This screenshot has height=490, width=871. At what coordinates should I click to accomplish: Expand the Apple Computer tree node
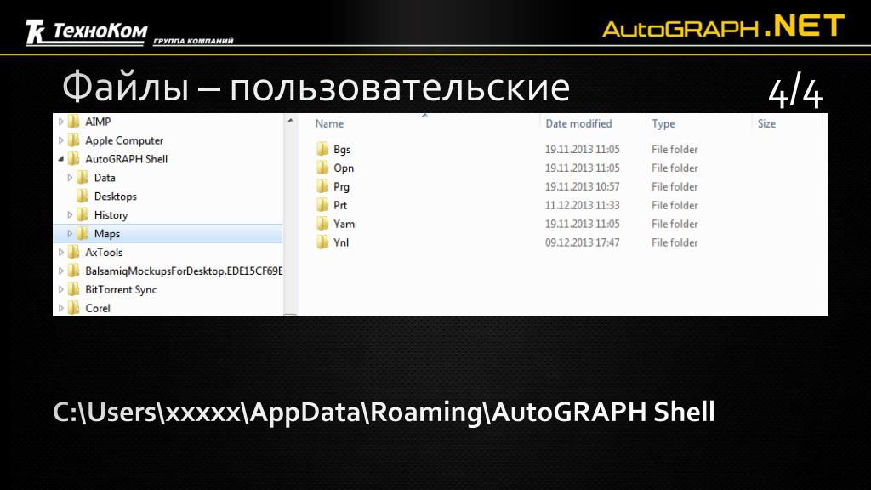pos(61,140)
